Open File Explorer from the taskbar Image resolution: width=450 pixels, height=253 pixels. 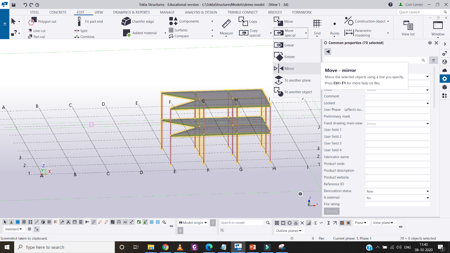(151, 247)
